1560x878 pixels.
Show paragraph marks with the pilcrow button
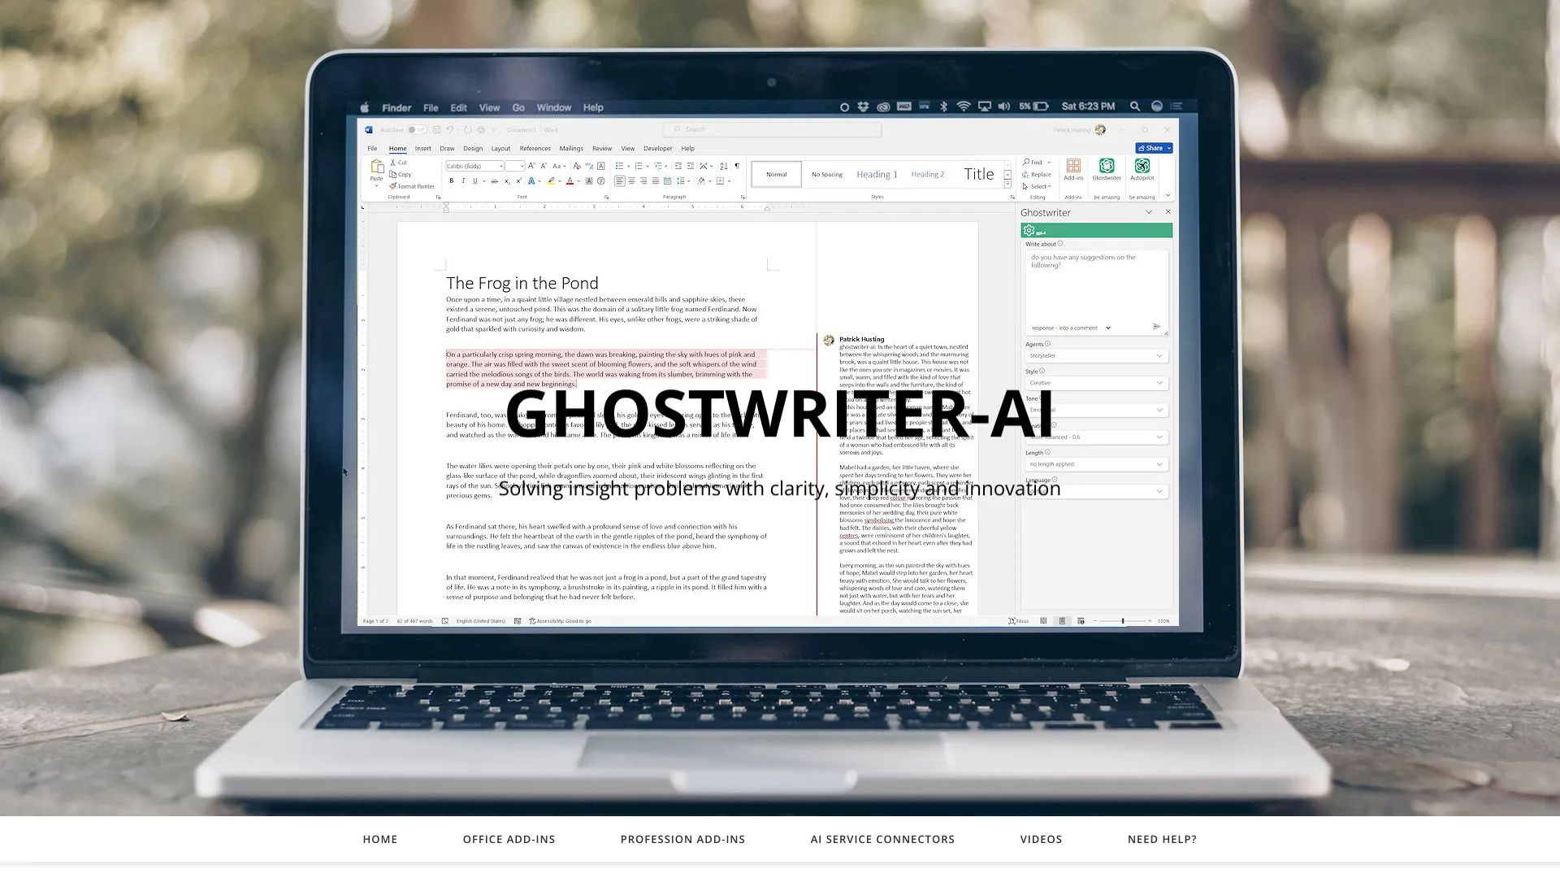point(736,165)
